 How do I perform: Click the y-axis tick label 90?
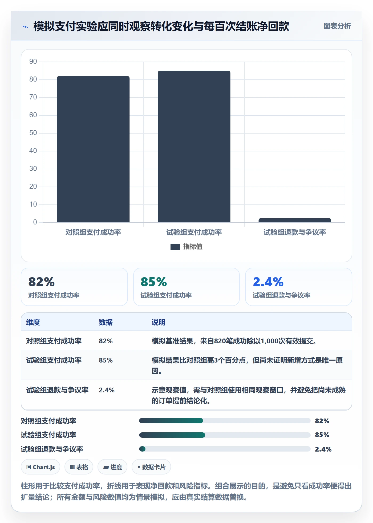pyautogui.click(x=33, y=61)
